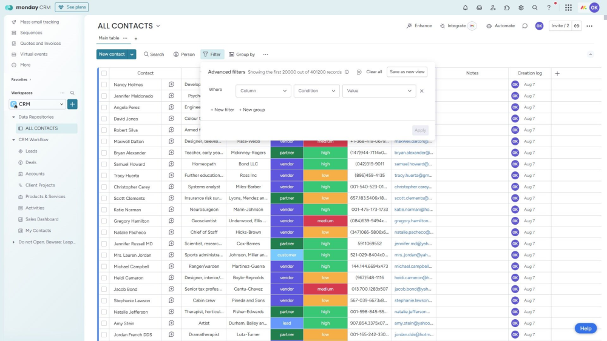Check the Nancy Holmes row checkbox
607x341 pixels.
click(104, 85)
